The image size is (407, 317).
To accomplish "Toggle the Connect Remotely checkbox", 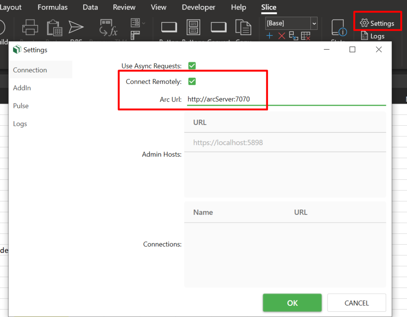I will click(192, 82).
